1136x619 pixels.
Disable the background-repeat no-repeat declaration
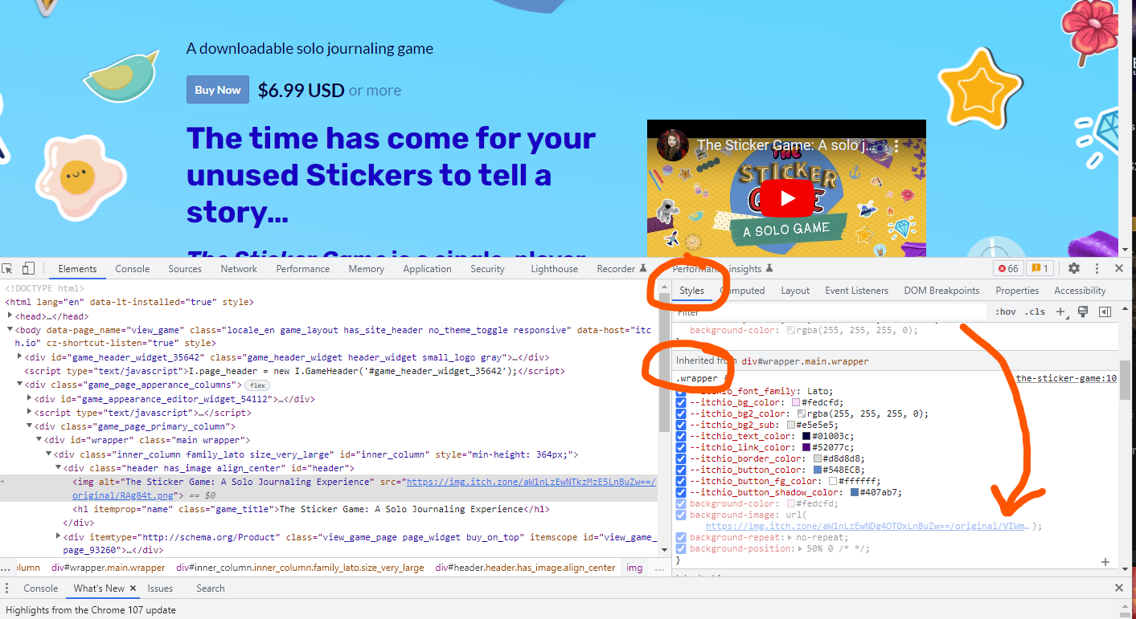(681, 536)
